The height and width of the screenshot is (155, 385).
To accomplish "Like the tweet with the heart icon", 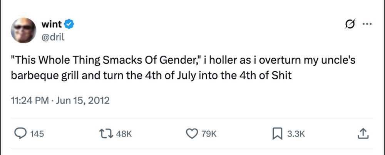I will (x=191, y=133).
